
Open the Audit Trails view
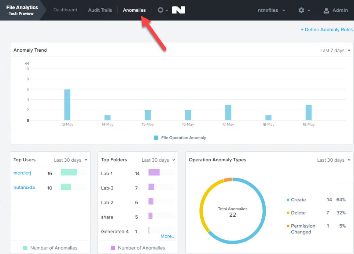(100, 10)
